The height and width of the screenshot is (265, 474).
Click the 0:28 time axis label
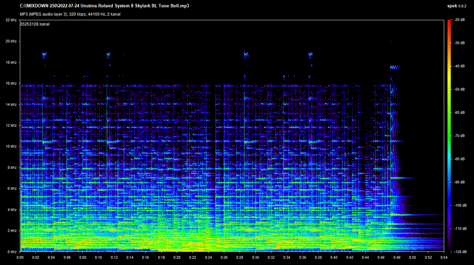[x=240, y=257]
